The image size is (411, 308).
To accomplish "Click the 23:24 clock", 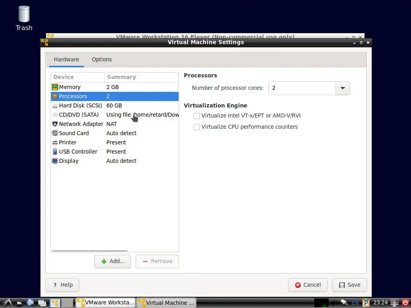I will 380,303.
